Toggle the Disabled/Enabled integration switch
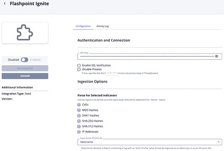Image resolution: width=224 pixels, height=151 pixels. (25, 60)
